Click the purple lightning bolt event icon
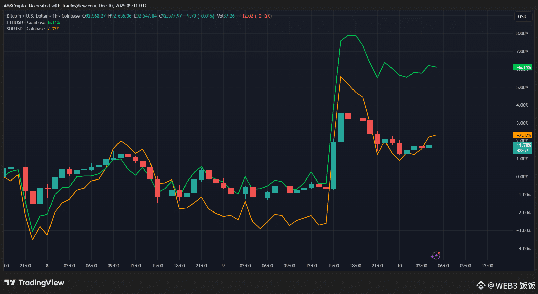Screen dimensions: 538x294 click(435, 256)
